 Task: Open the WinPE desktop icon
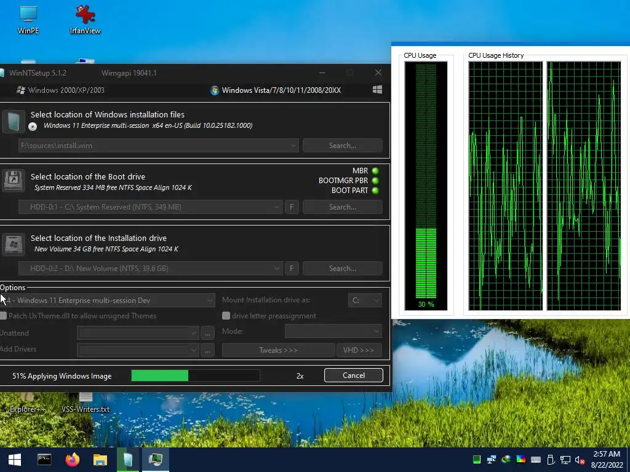tap(28, 19)
